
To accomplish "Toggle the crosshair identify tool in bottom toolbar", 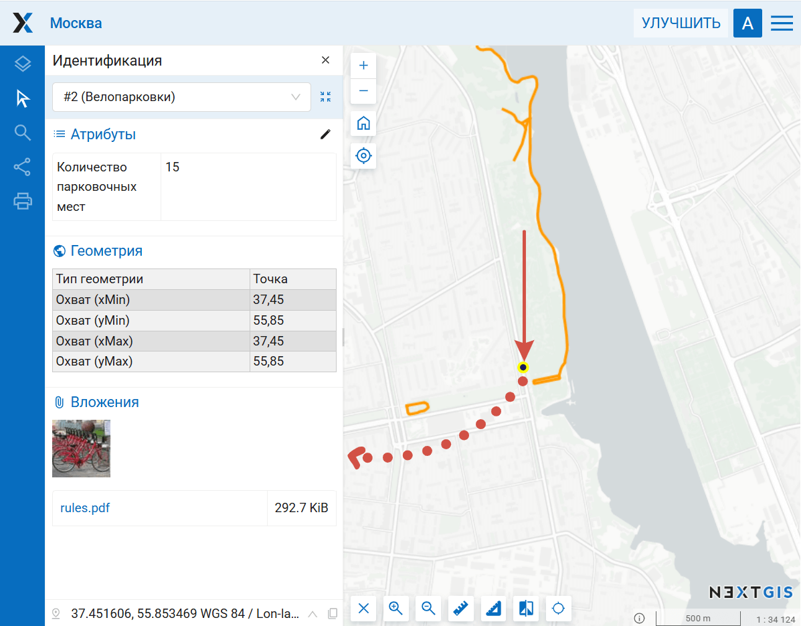I will pos(559,609).
